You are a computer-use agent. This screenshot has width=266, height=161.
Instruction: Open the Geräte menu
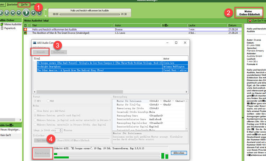click(x=24, y=5)
